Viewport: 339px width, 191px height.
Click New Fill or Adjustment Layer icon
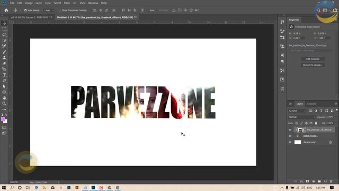click(313, 181)
